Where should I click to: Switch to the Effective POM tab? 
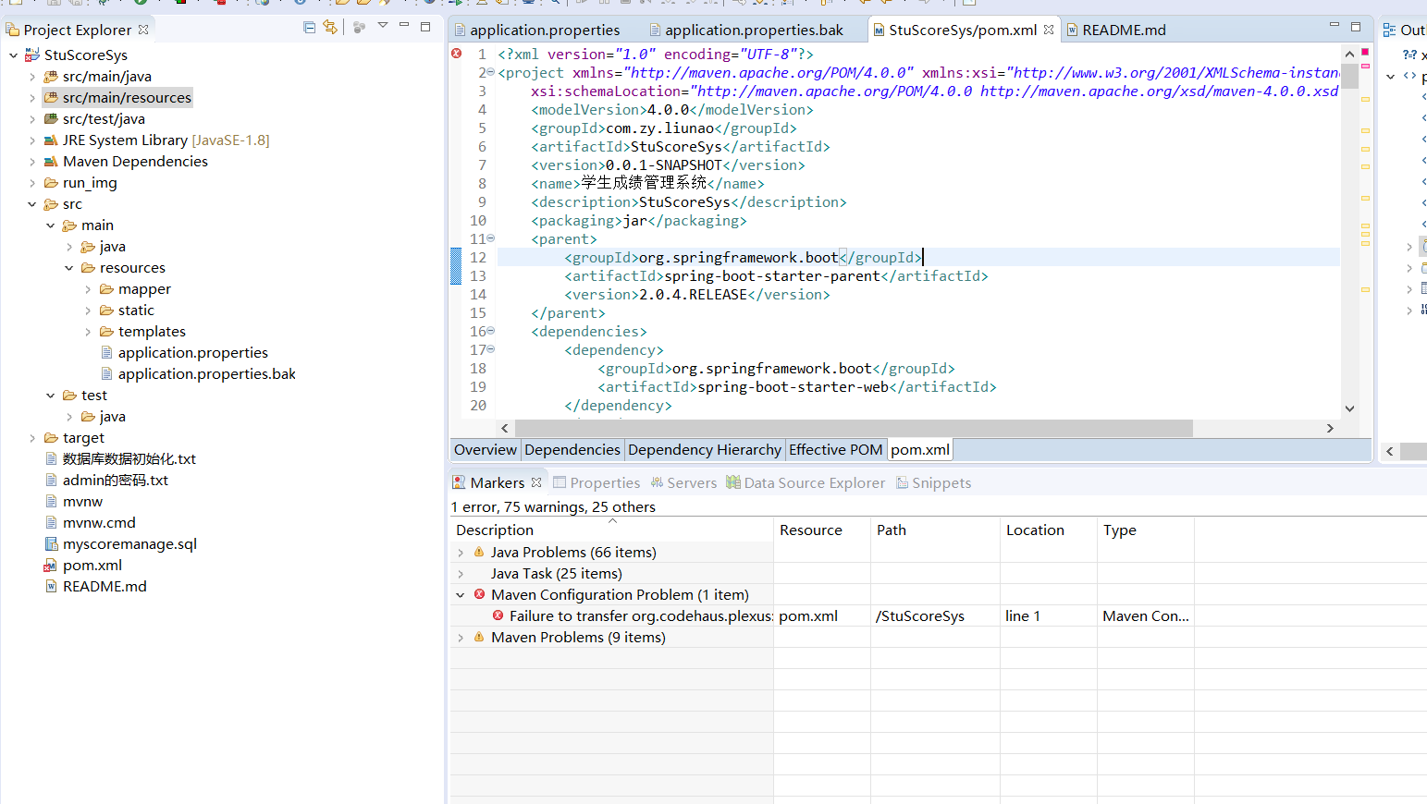(835, 449)
